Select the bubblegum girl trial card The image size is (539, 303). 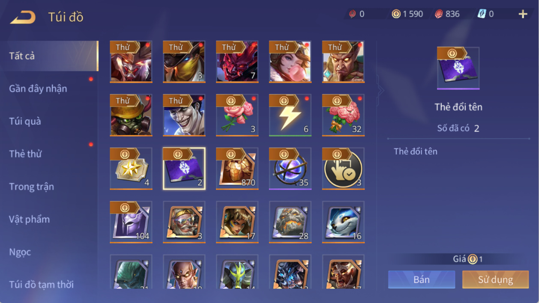(290, 62)
